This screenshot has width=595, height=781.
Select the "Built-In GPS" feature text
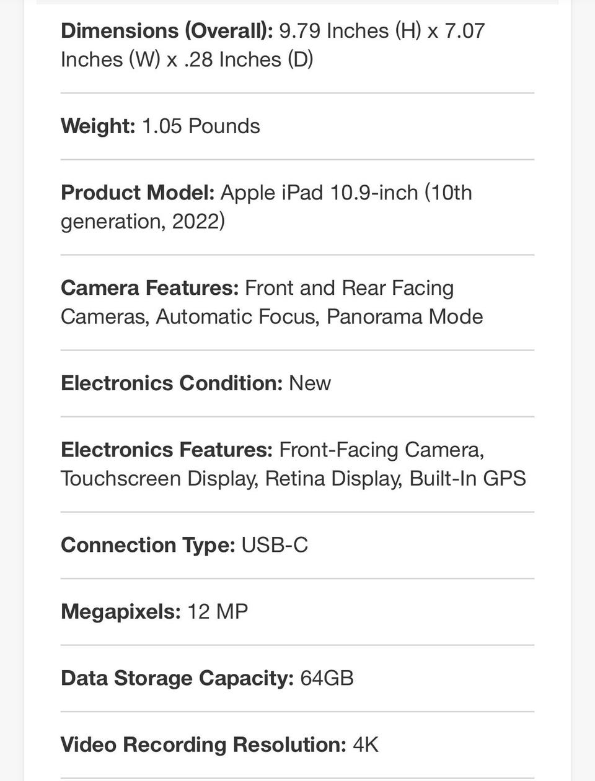pyautogui.click(x=468, y=478)
